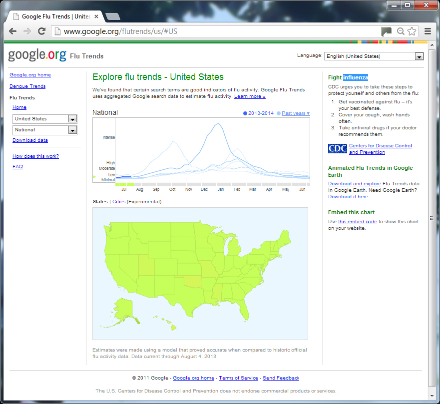Open the Language dropdown

[374, 56]
